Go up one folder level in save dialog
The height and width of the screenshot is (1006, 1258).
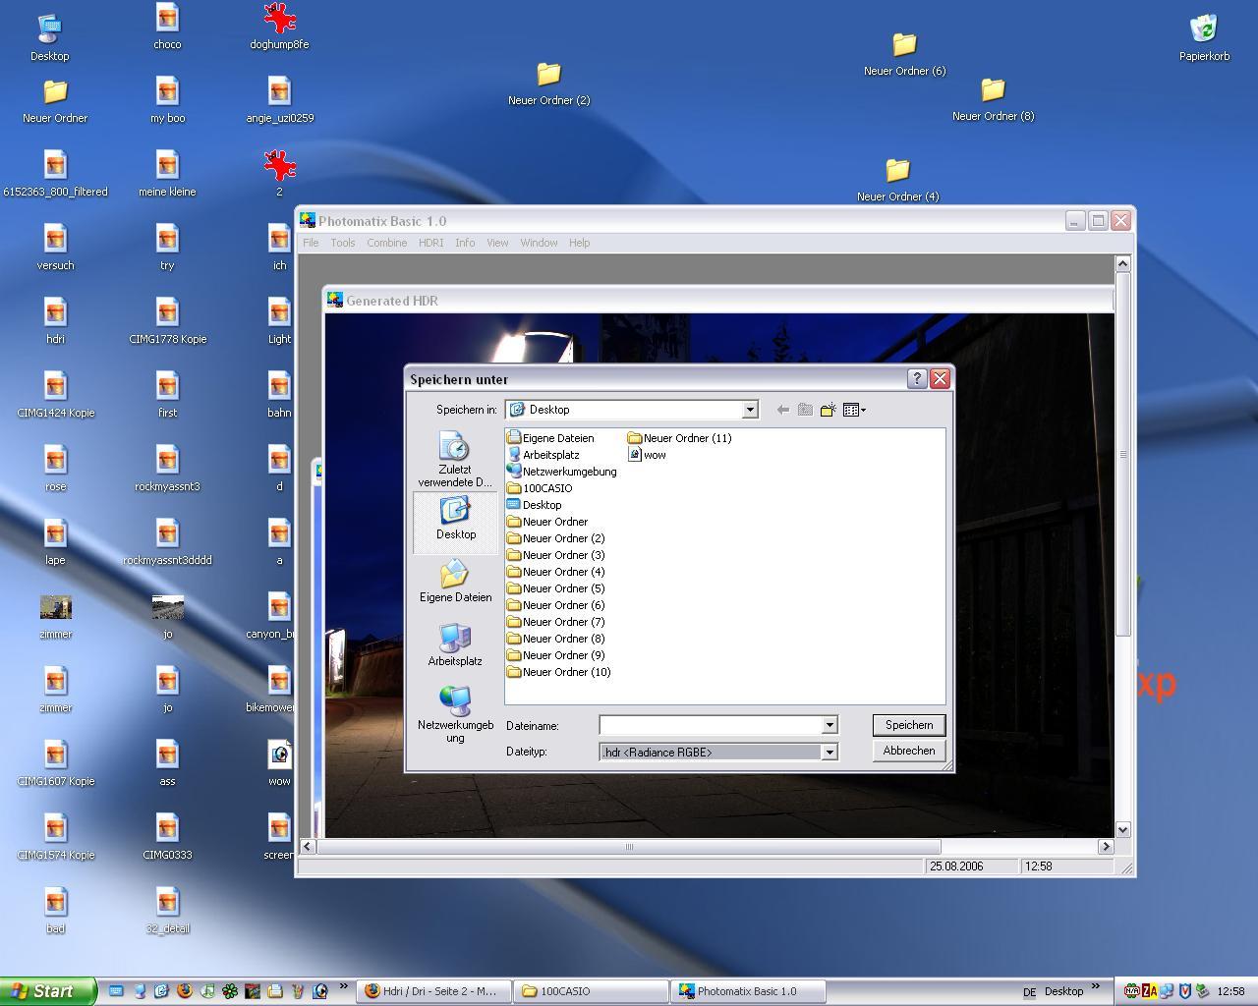coord(805,410)
